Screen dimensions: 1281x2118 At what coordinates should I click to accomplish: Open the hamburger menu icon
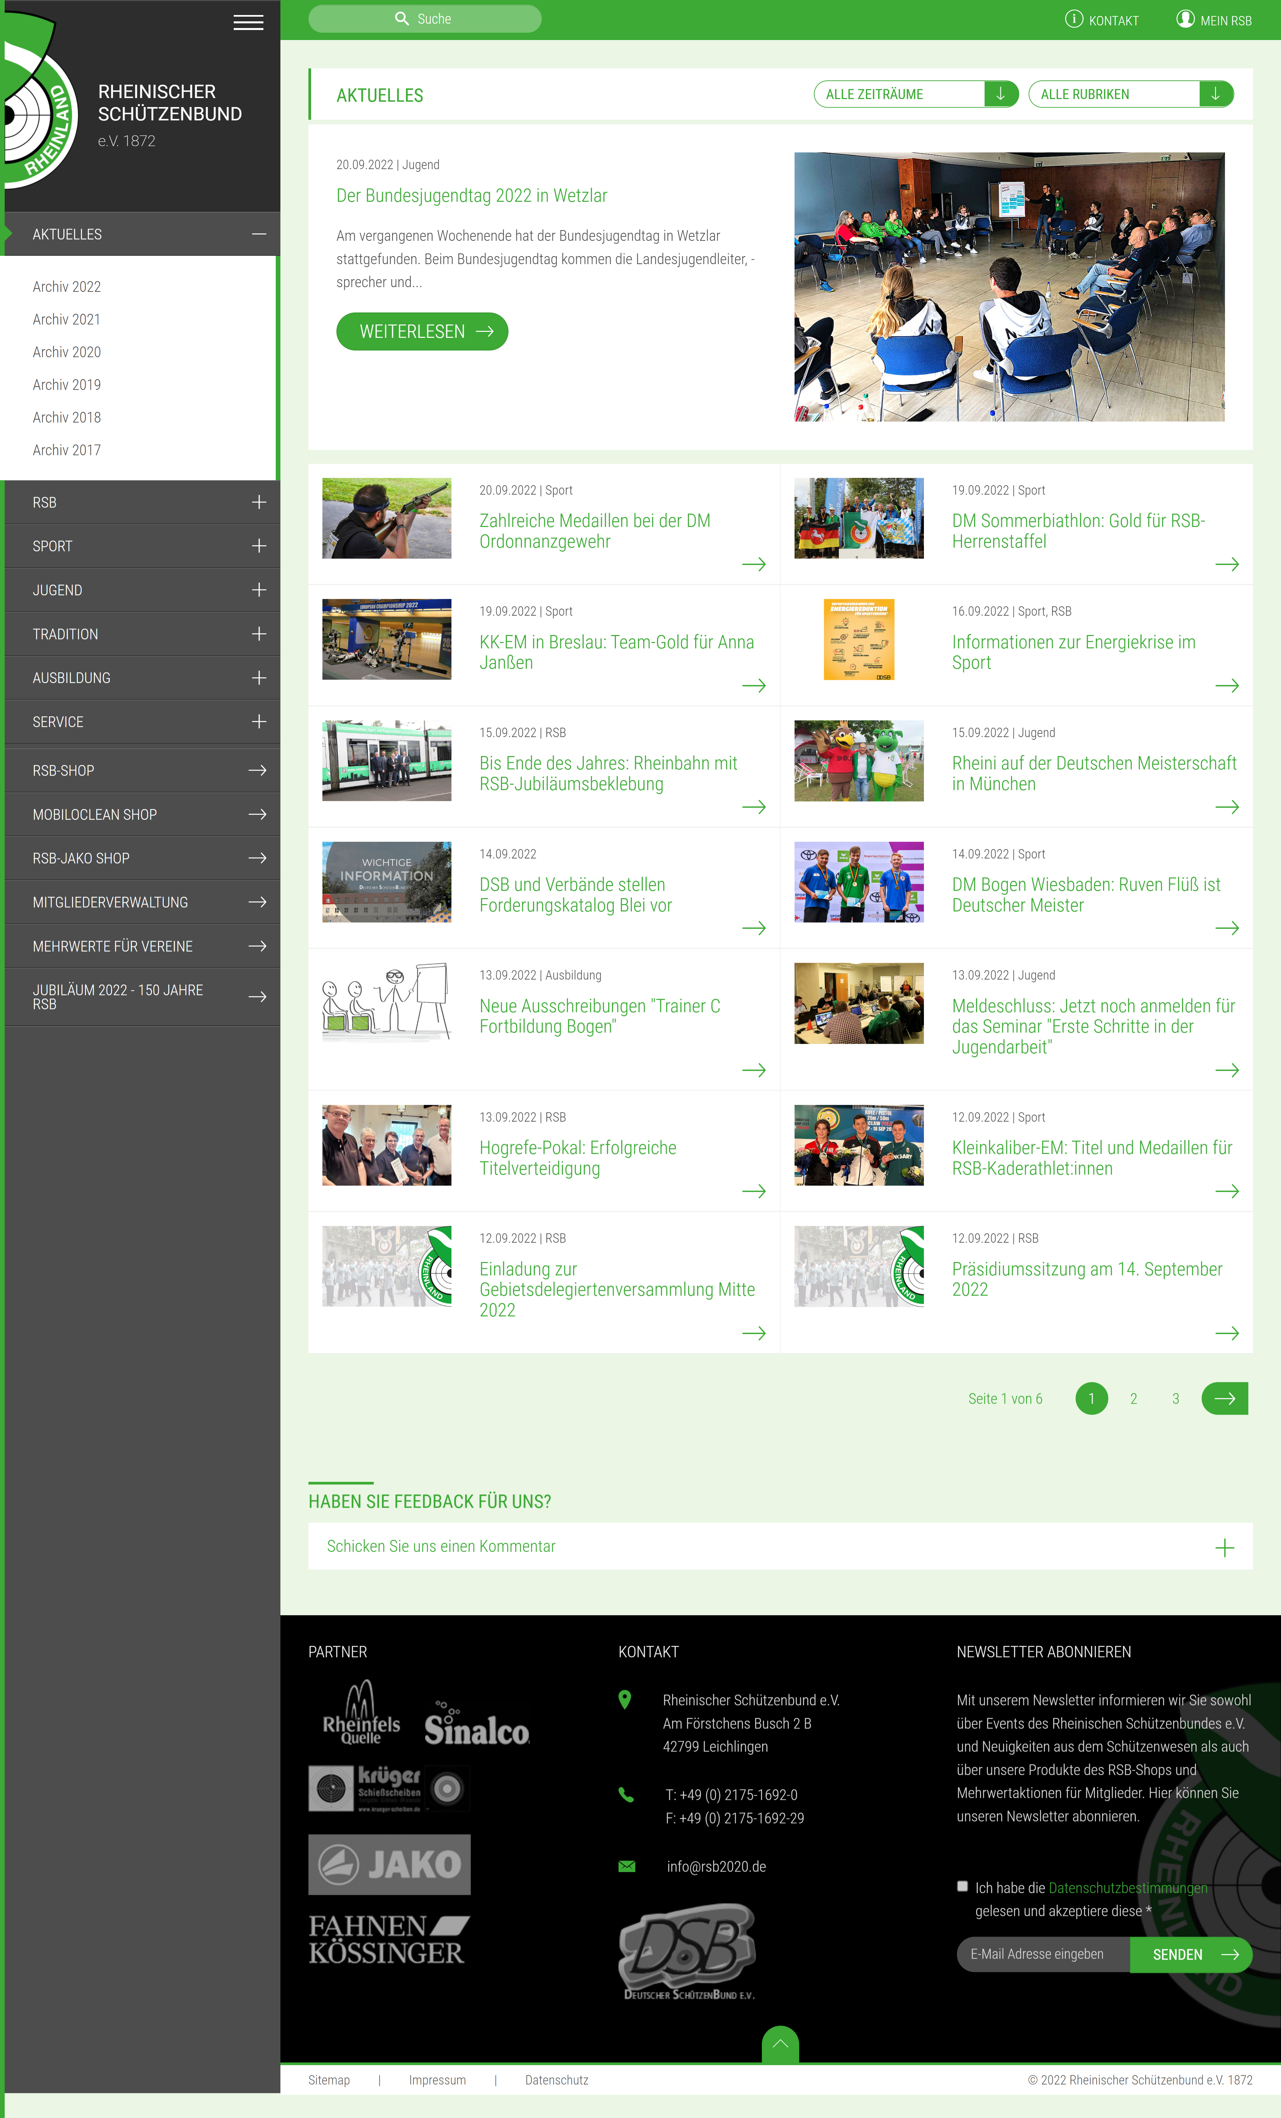click(248, 22)
